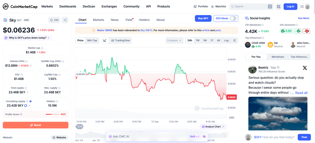Toggle DEX Mode switch
Screen dimensions: 315x143
[x=233, y=19]
